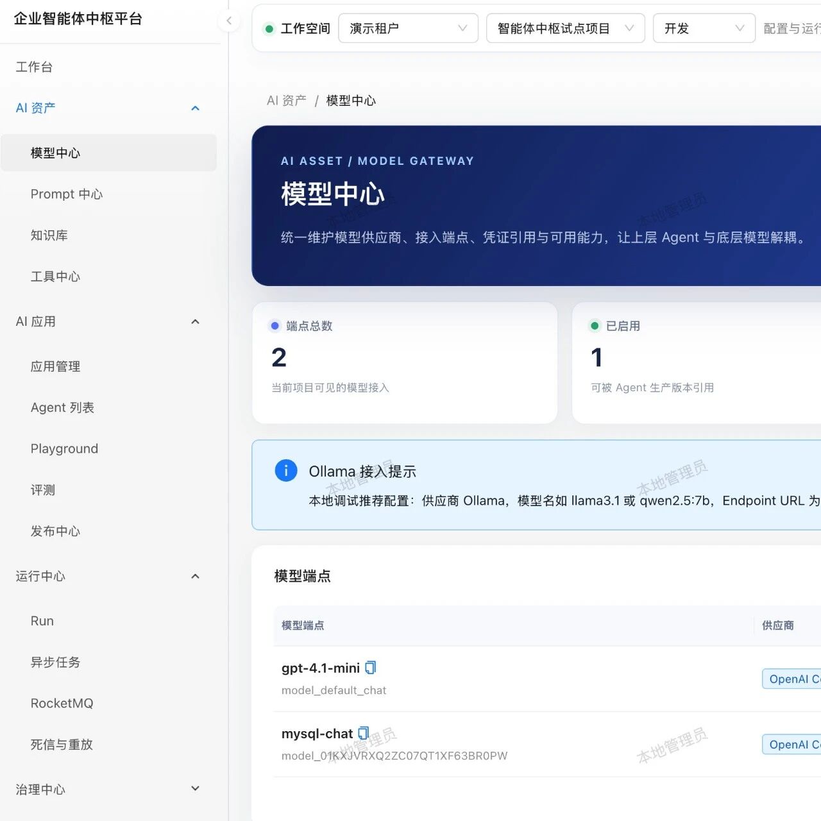The image size is (821, 821).
Task: Click the Ollama info icon
Action: (x=286, y=471)
